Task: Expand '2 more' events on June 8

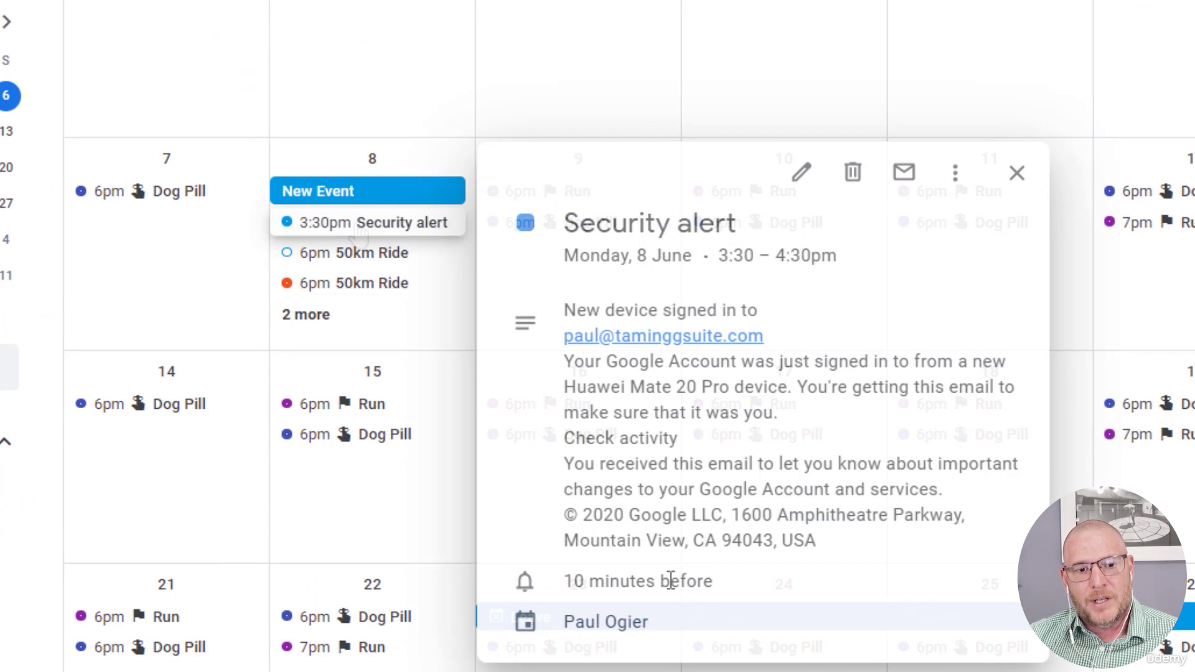Action: [306, 315]
